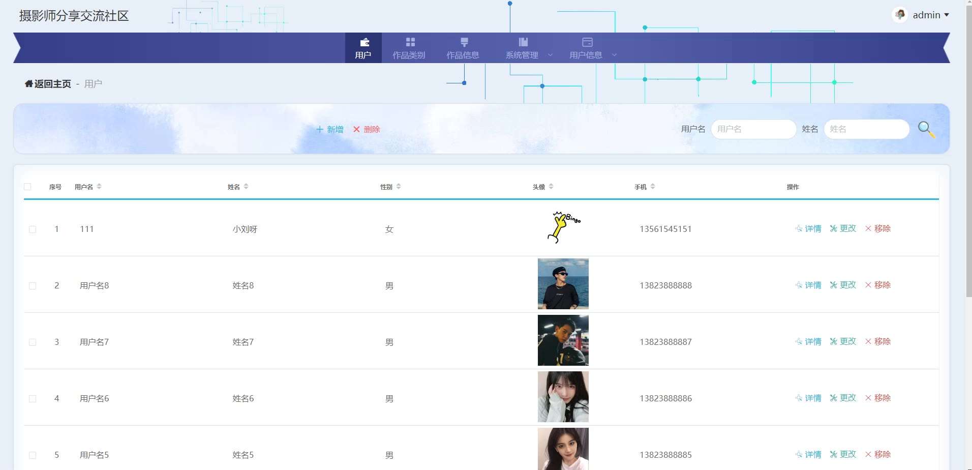The height and width of the screenshot is (470, 972).
Task: Click the 详情 icon for 用户名6
Action: coord(799,398)
